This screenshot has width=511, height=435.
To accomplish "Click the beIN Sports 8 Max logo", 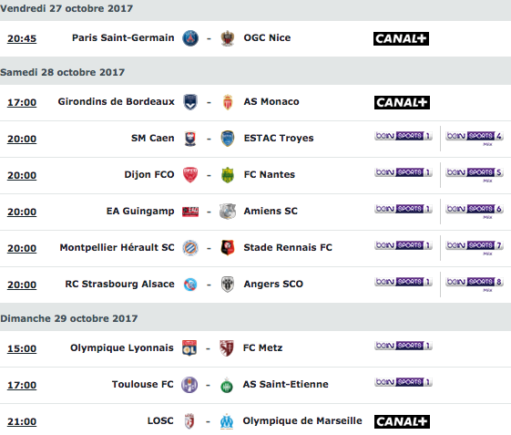I will tap(475, 285).
